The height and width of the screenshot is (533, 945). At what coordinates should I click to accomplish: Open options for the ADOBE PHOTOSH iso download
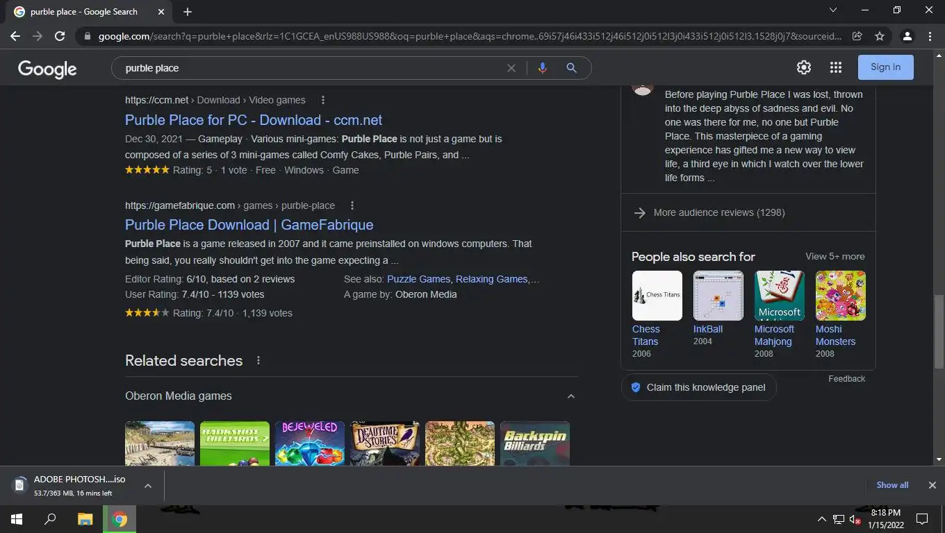tap(148, 486)
